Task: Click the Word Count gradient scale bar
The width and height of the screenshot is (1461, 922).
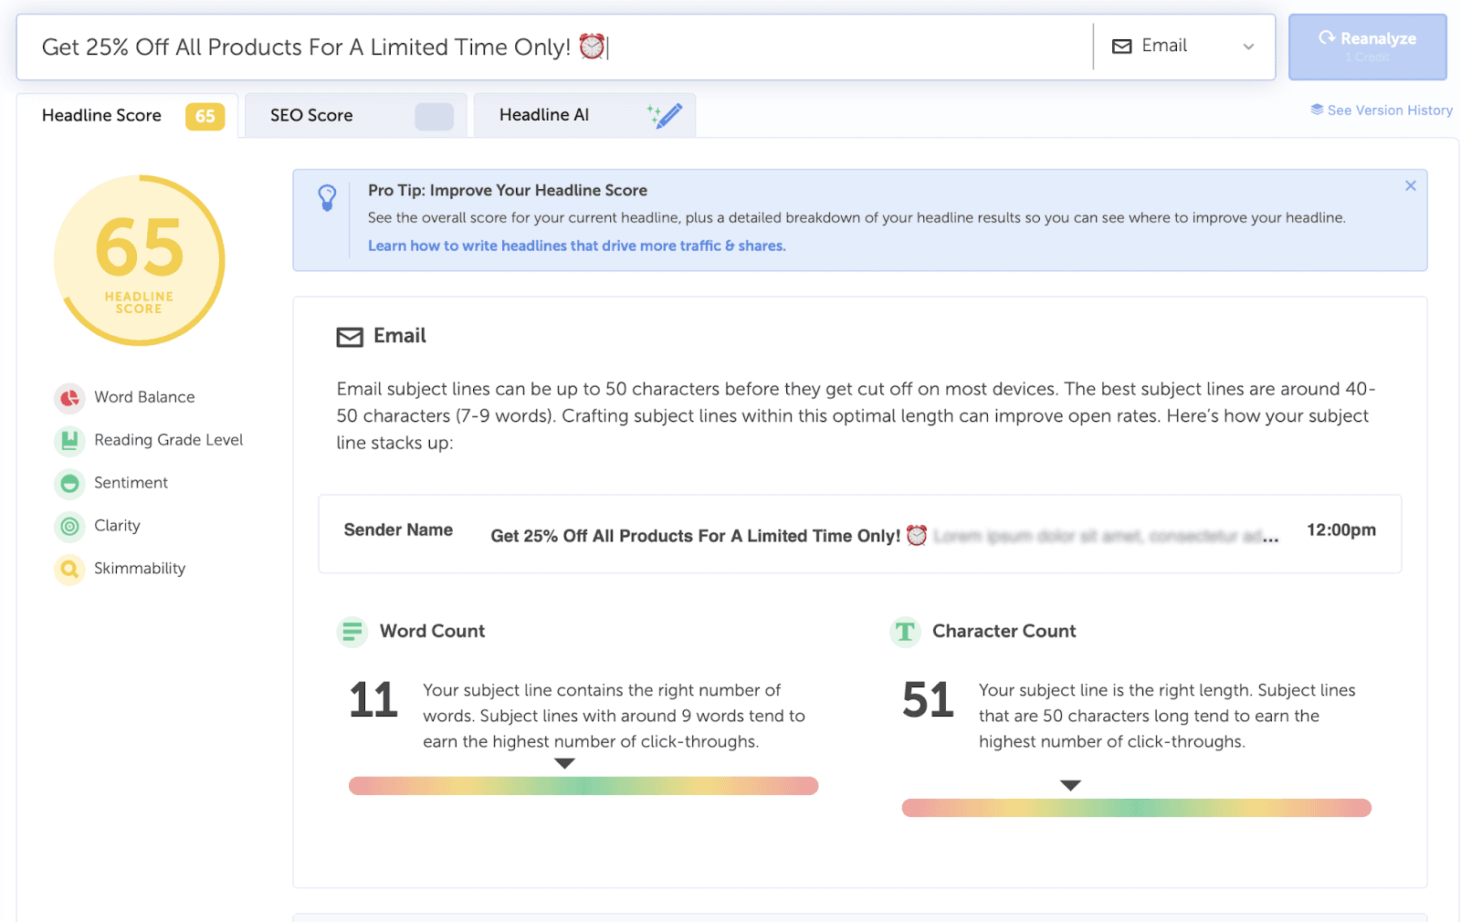Action: click(x=583, y=786)
